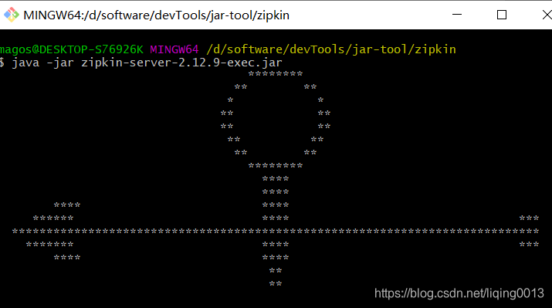Click the yellow path /d/software/devTools/jar-tool/zipkin
The width and height of the screenshot is (552, 308).
[x=331, y=49]
